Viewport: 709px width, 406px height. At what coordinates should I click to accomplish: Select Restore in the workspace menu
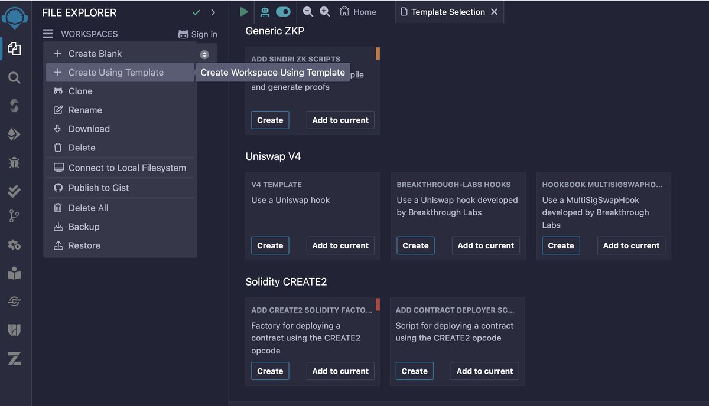click(120, 246)
